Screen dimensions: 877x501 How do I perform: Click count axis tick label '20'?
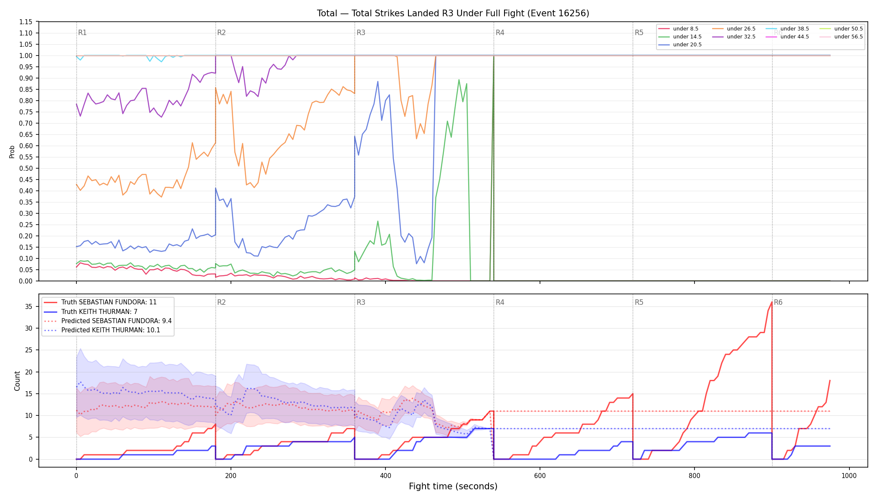click(29, 372)
